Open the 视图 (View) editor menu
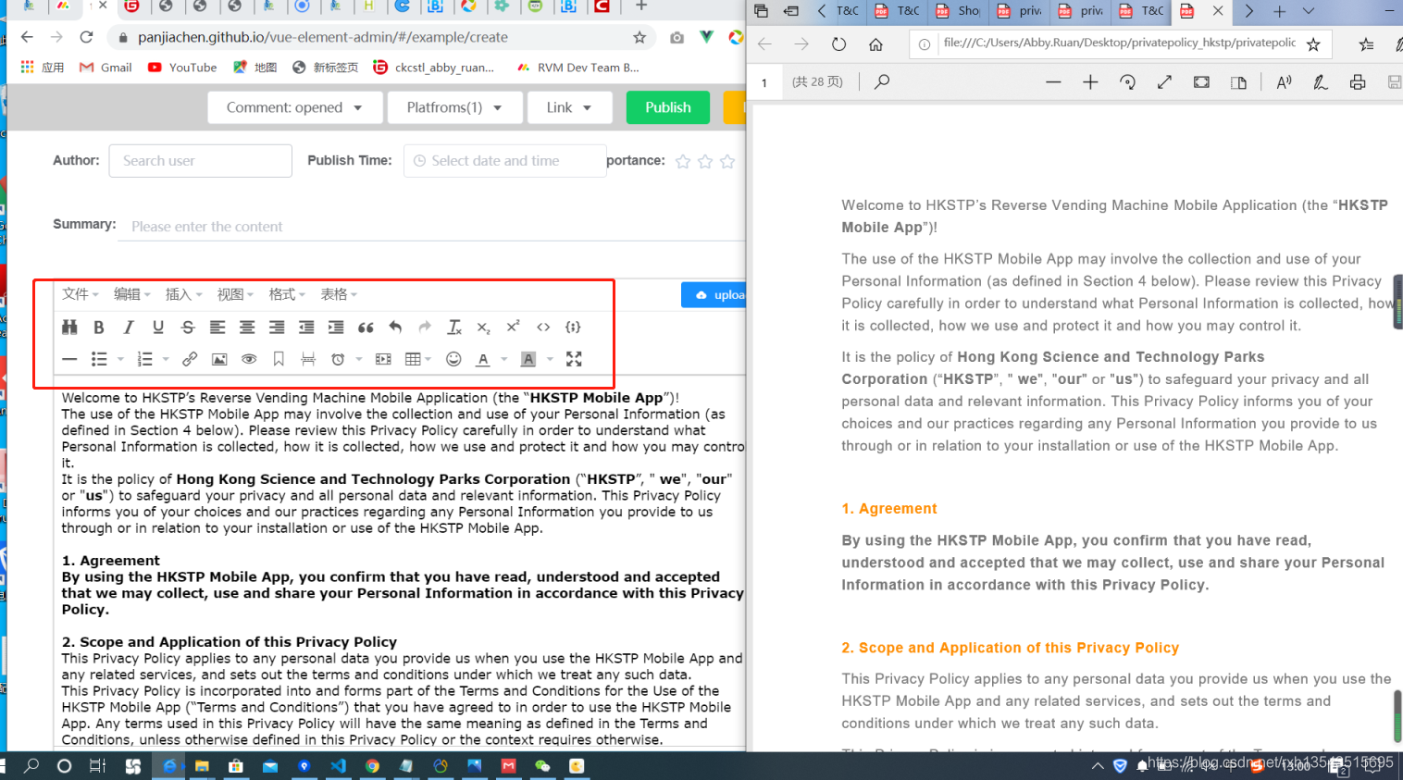1403x780 pixels. click(235, 294)
